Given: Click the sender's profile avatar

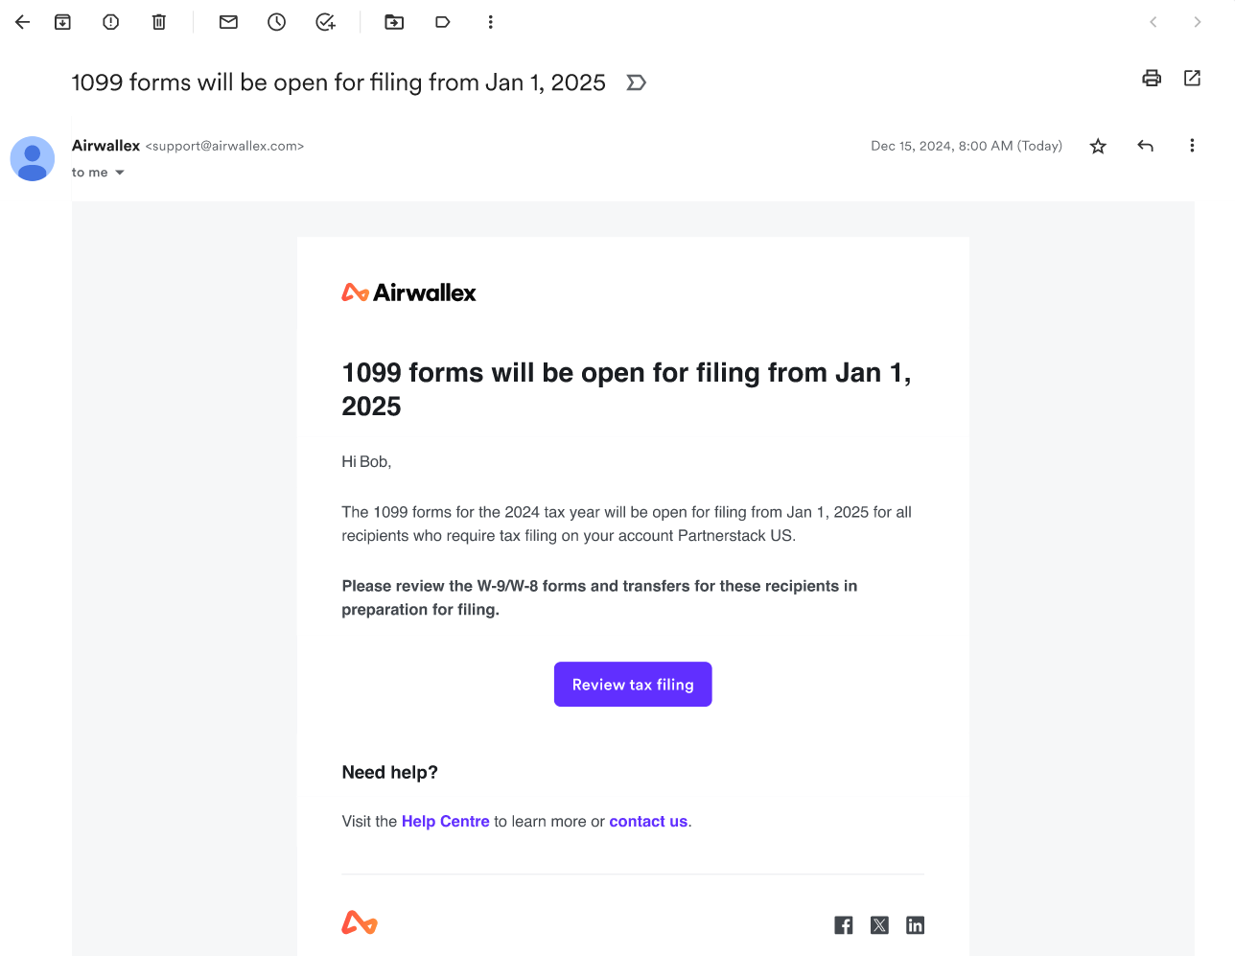Looking at the screenshot, I should (x=32, y=158).
